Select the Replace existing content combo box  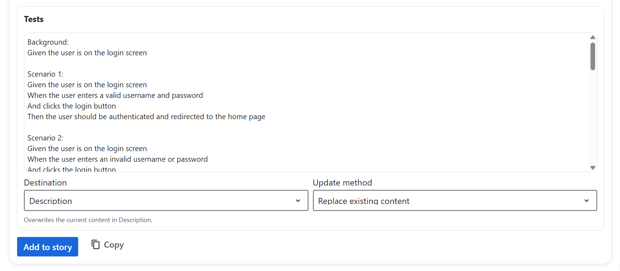coord(455,200)
